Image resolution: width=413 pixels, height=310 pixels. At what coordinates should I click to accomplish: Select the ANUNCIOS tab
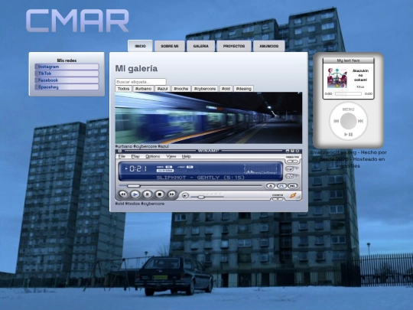(269, 46)
